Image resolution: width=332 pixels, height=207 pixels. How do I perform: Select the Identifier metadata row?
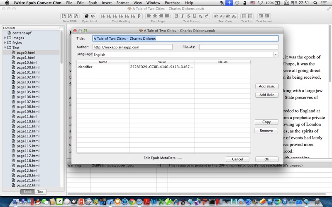164,67
